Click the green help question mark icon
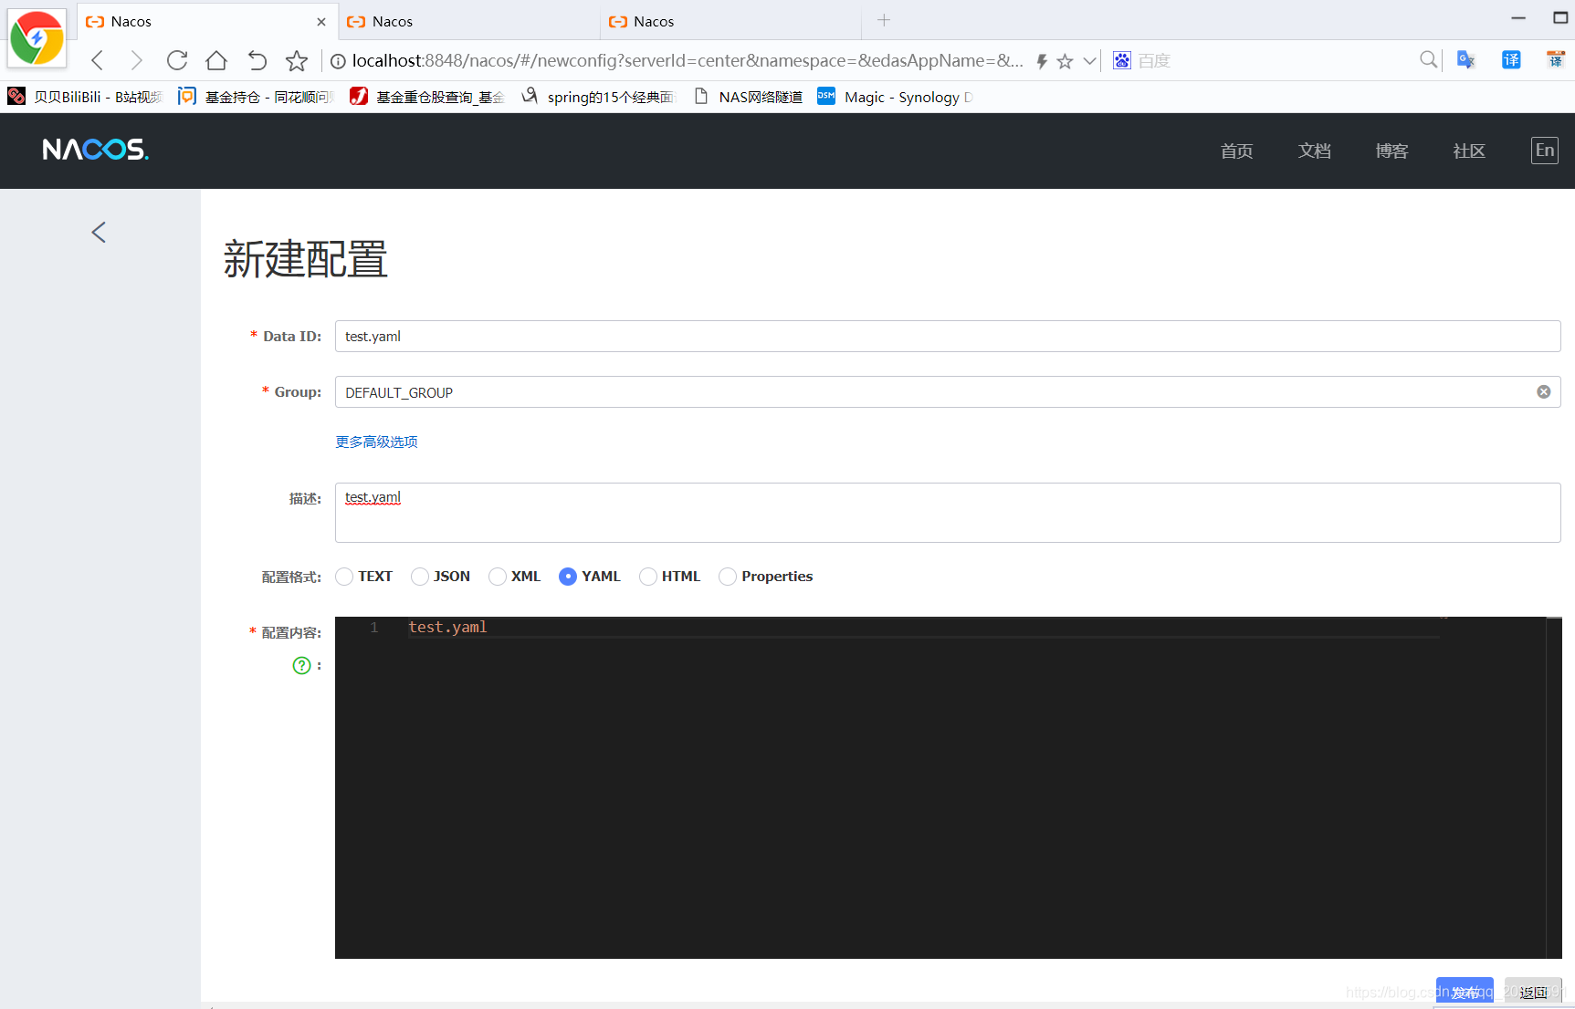 coord(301,666)
